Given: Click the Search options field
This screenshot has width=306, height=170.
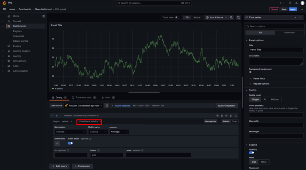Looking at the screenshot, I should point(275,27).
